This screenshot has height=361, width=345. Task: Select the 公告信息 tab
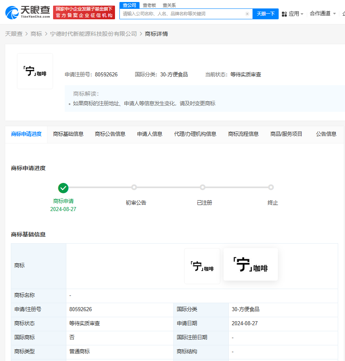[x=326, y=134]
